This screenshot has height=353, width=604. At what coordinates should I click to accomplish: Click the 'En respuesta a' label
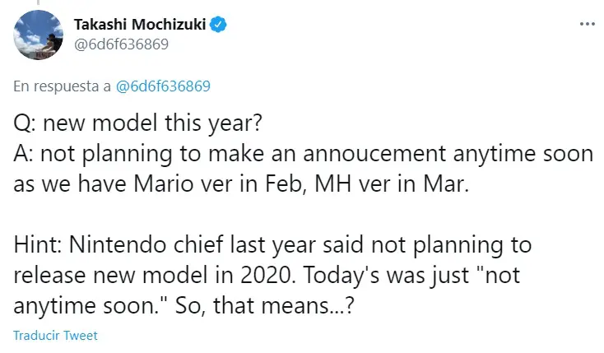click(62, 86)
